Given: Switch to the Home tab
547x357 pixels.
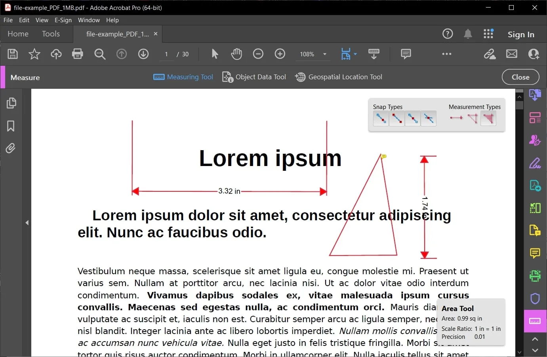Looking at the screenshot, I should click(18, 34).
